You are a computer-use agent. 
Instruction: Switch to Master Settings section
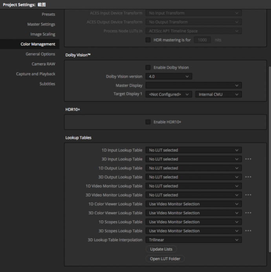(x=41, y=24)
